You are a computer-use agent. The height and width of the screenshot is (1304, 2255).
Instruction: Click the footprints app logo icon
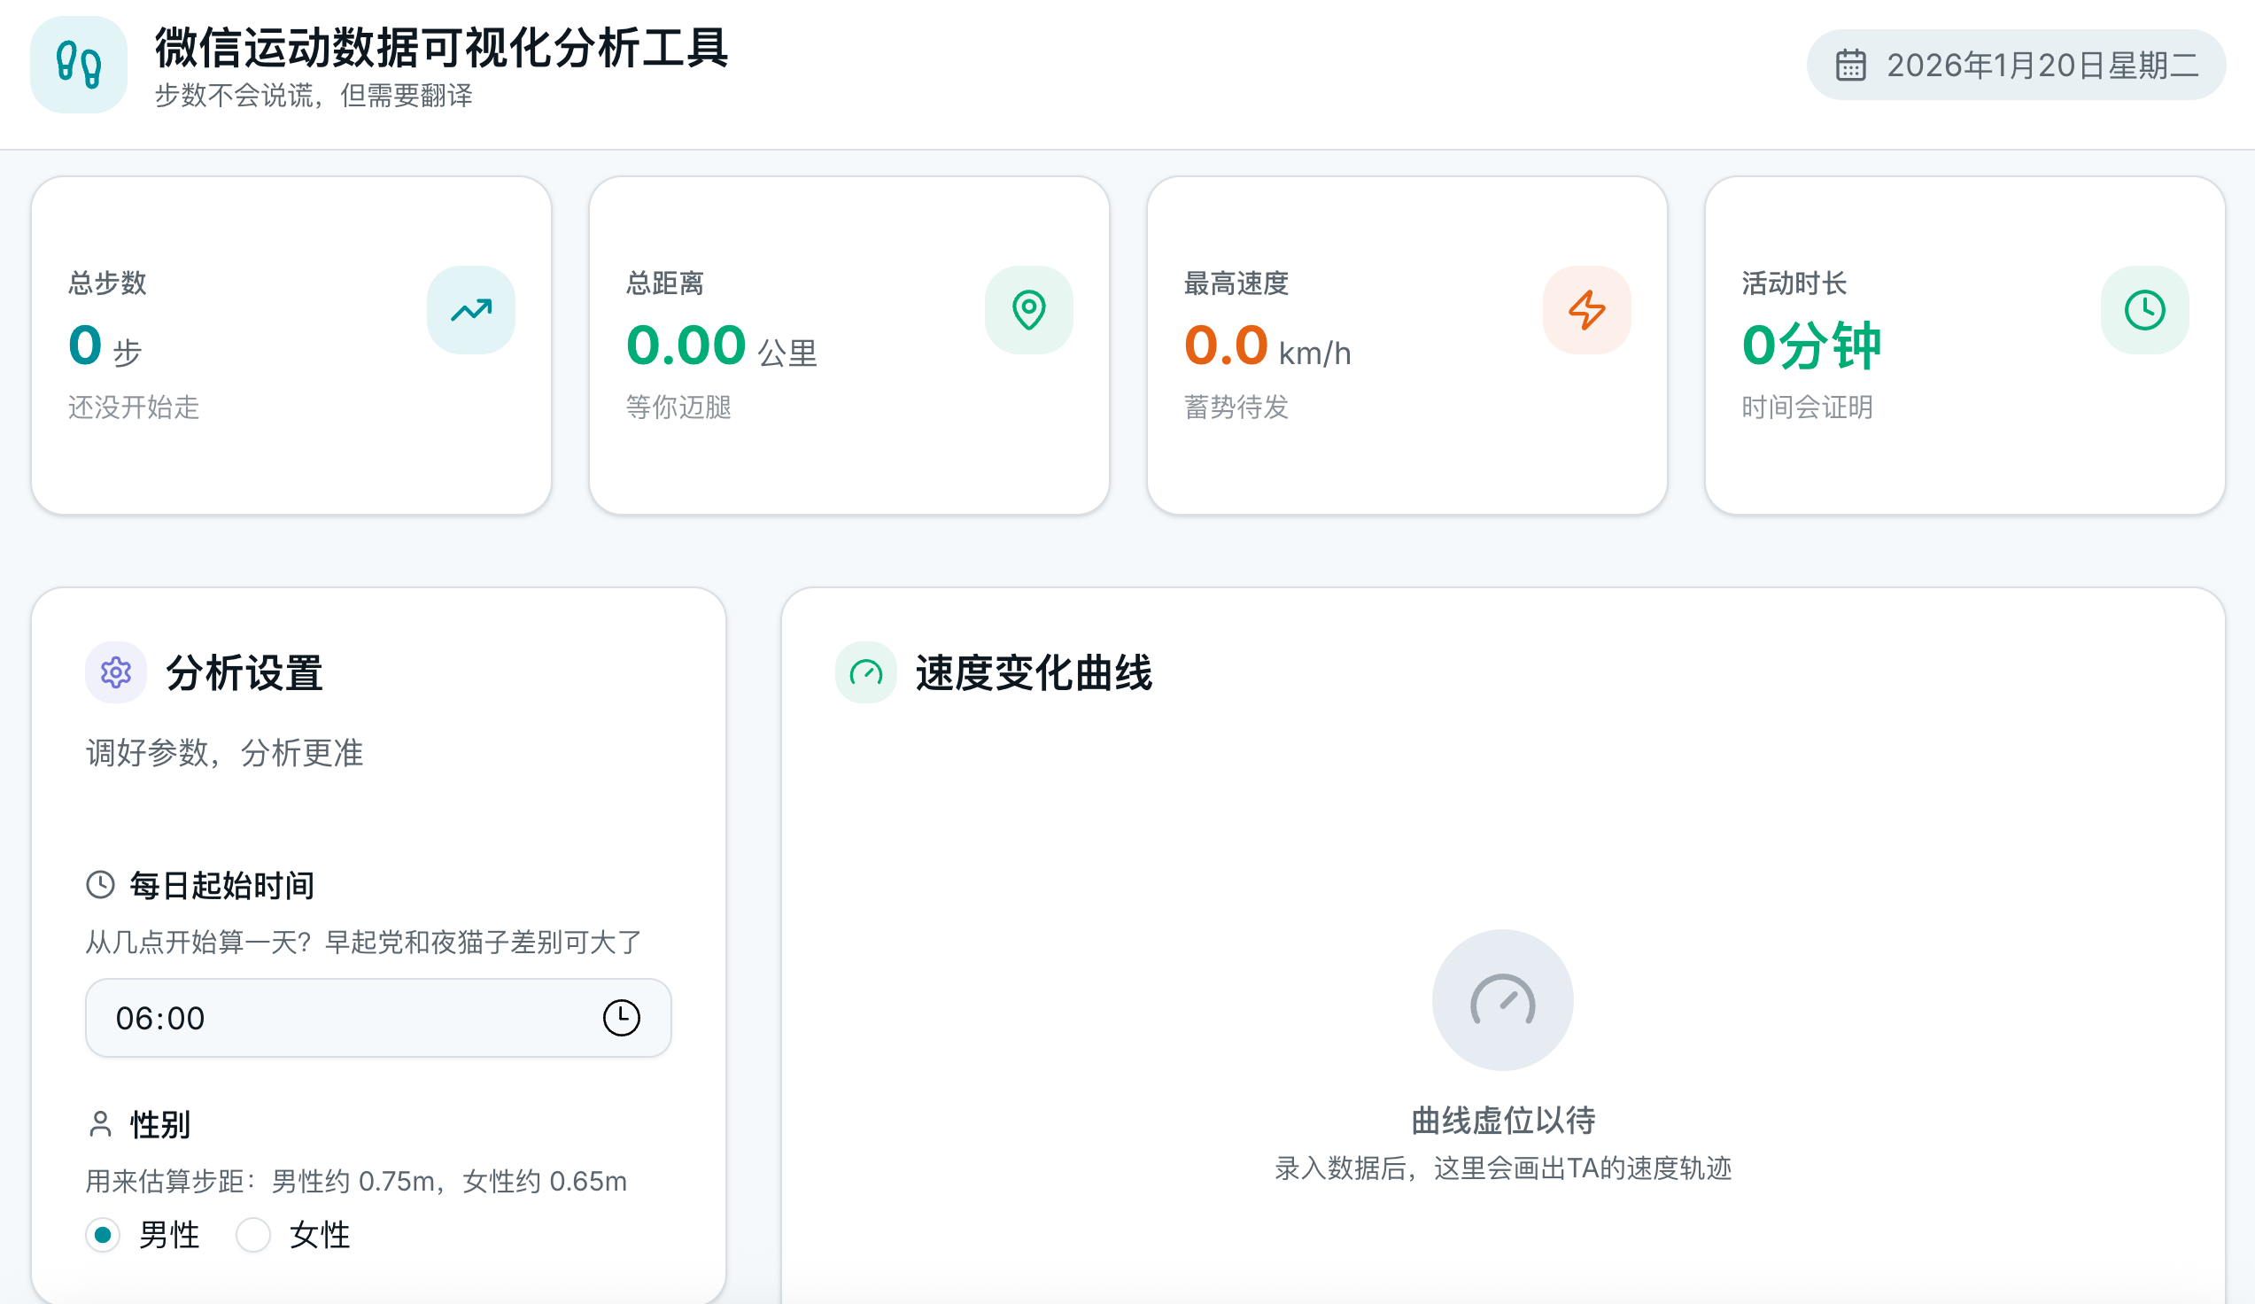tap(79, 65)
